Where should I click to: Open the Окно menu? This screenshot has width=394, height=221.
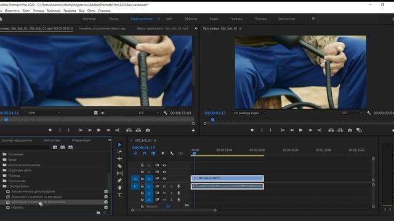coord(91,10)
